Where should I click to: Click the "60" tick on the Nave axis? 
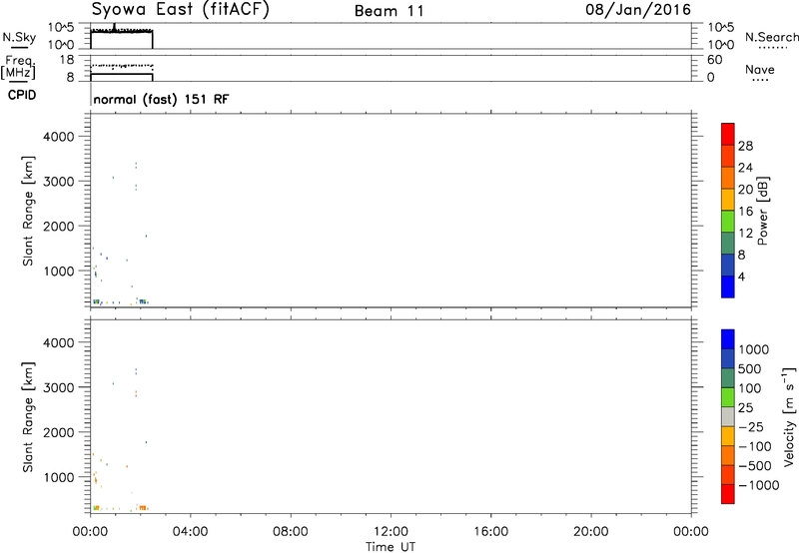(x=715, y=60)
